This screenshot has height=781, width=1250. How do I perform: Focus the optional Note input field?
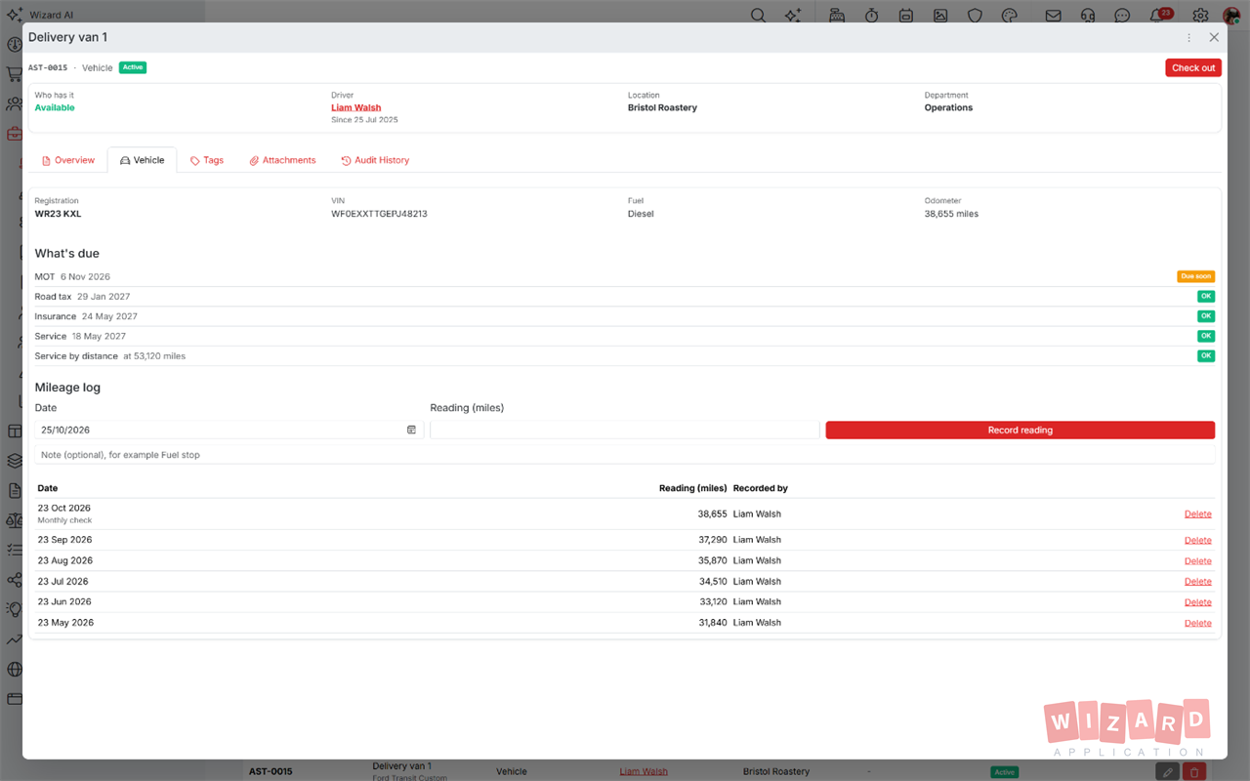(625, 455)
